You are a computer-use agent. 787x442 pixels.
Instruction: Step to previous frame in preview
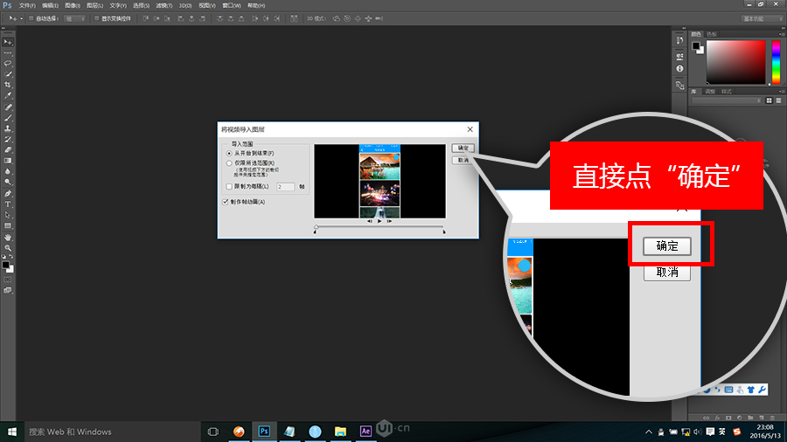coord(369,221)
